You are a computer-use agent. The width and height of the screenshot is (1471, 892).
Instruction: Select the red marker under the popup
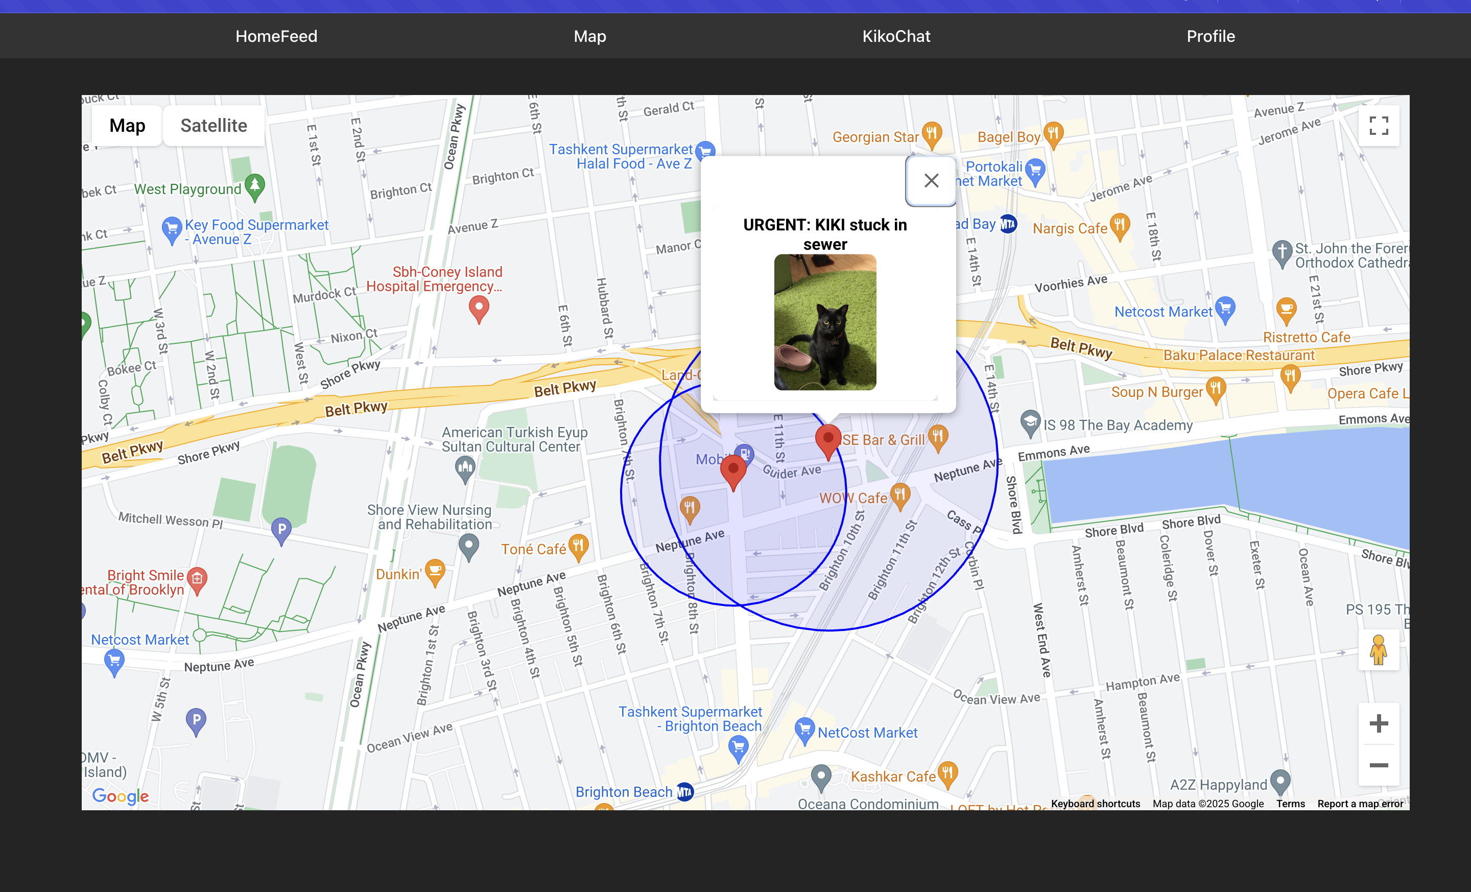pyautogui.click(x=828, y=440)
